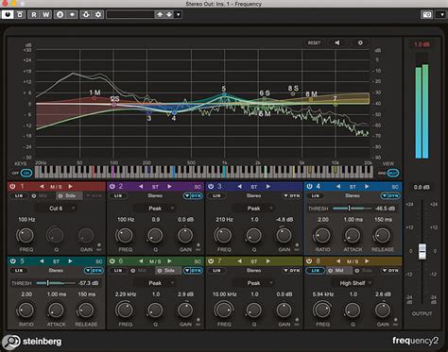Toggle band 6 power button

tap(112, 261)
